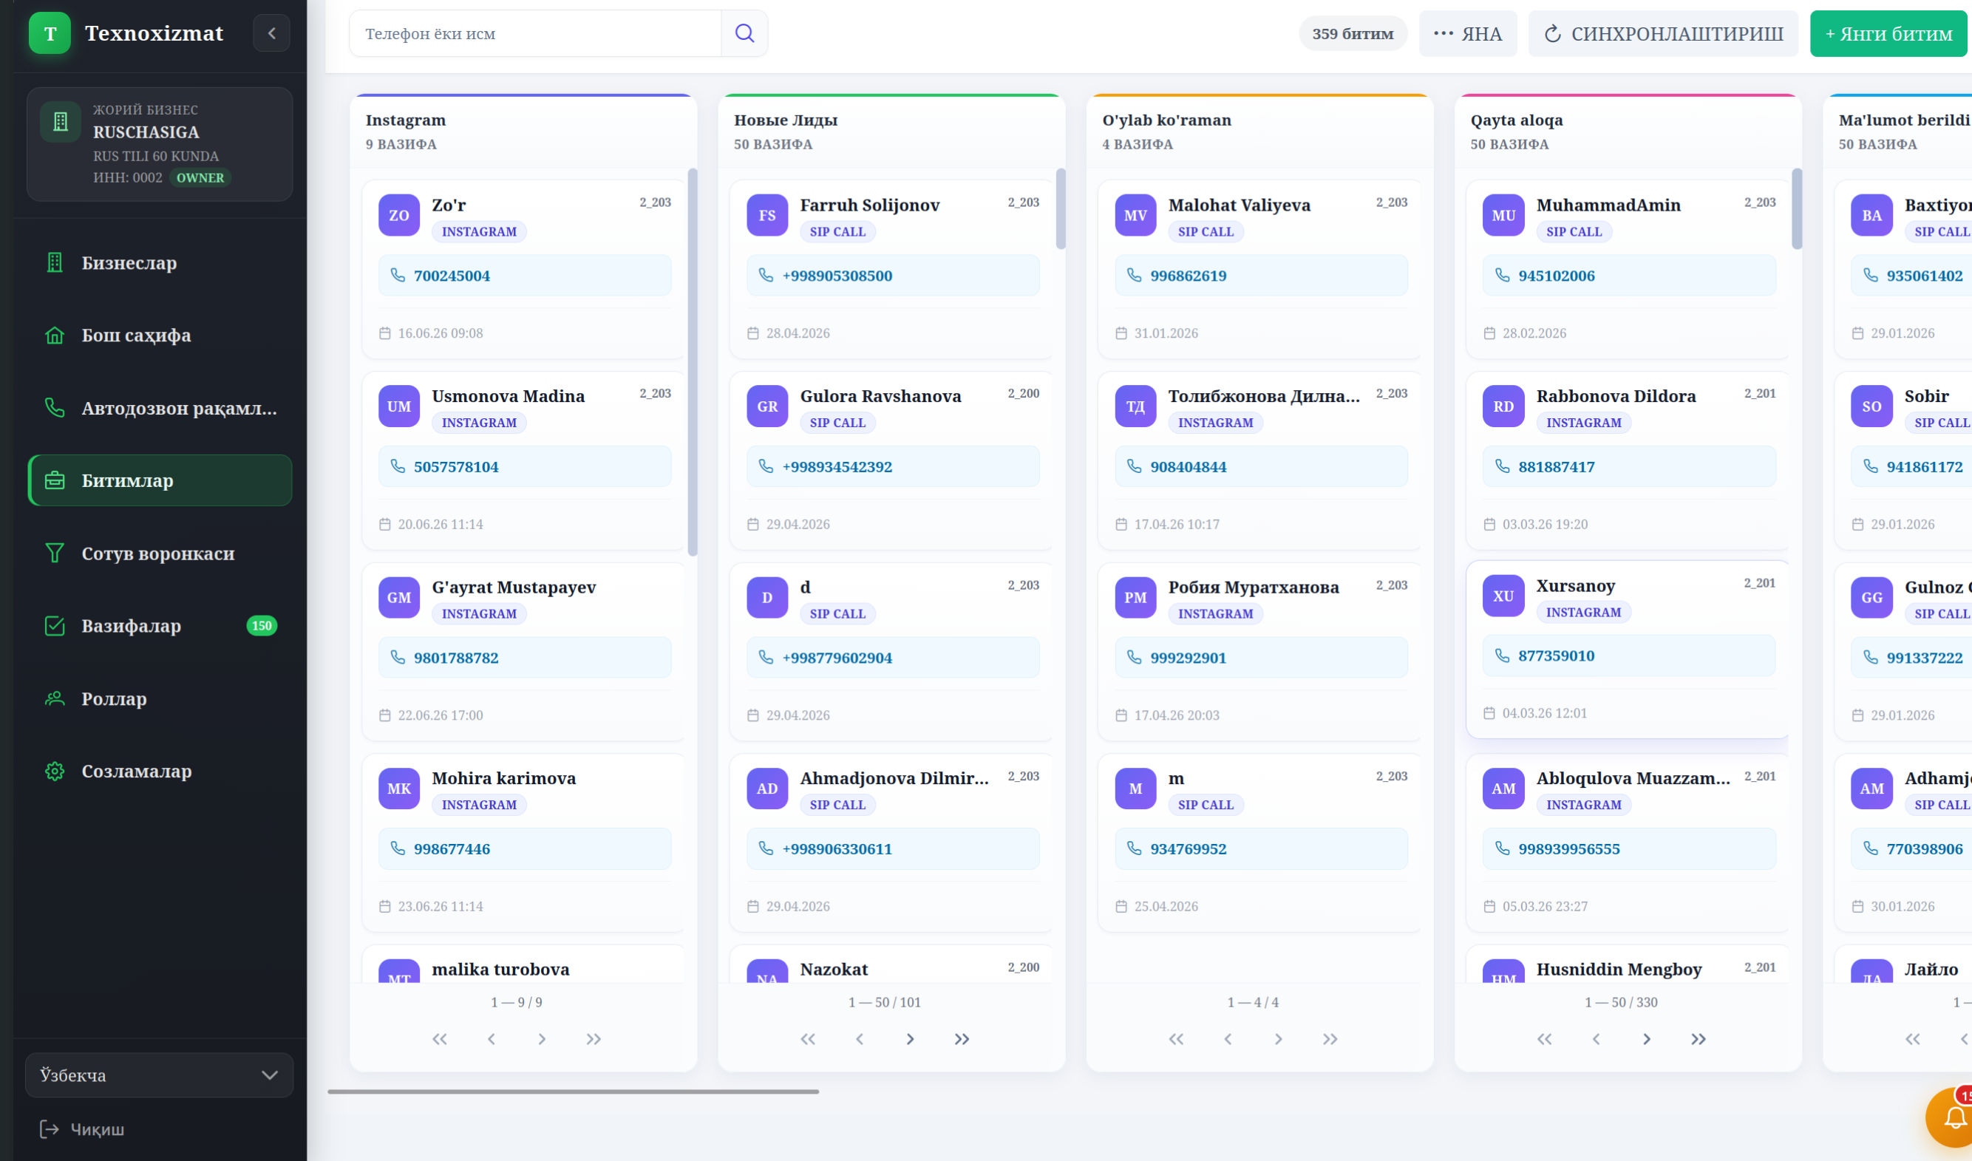Open the notification bell
Viewport: 1972px width, 1161px height.
[x=1954, y=1119]
